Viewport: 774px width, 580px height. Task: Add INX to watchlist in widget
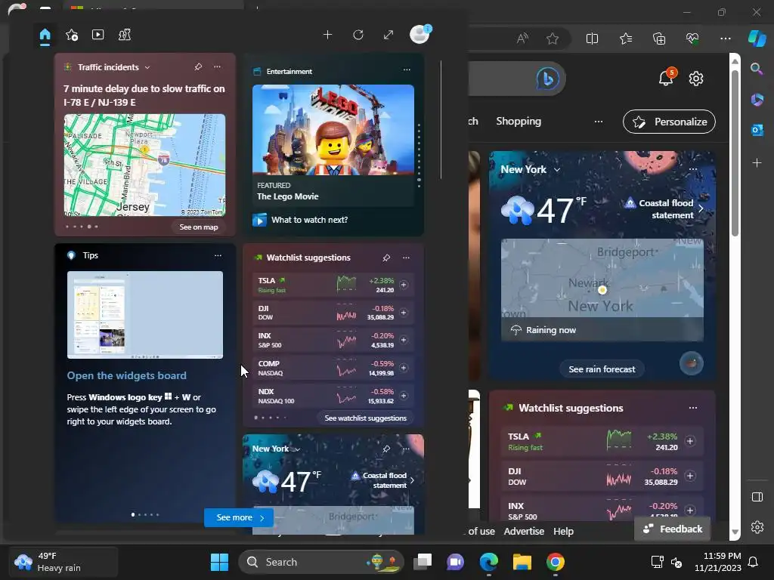click(x=404, y=340)
